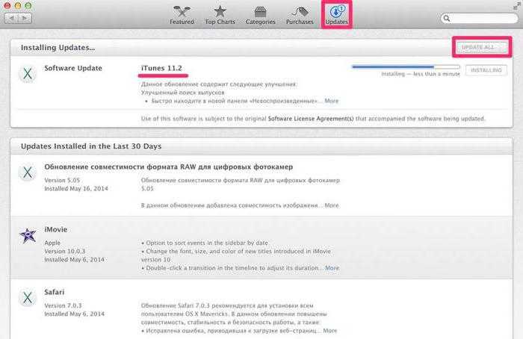
Task: Click the Safari app name
Action: (x=54, y=292)
